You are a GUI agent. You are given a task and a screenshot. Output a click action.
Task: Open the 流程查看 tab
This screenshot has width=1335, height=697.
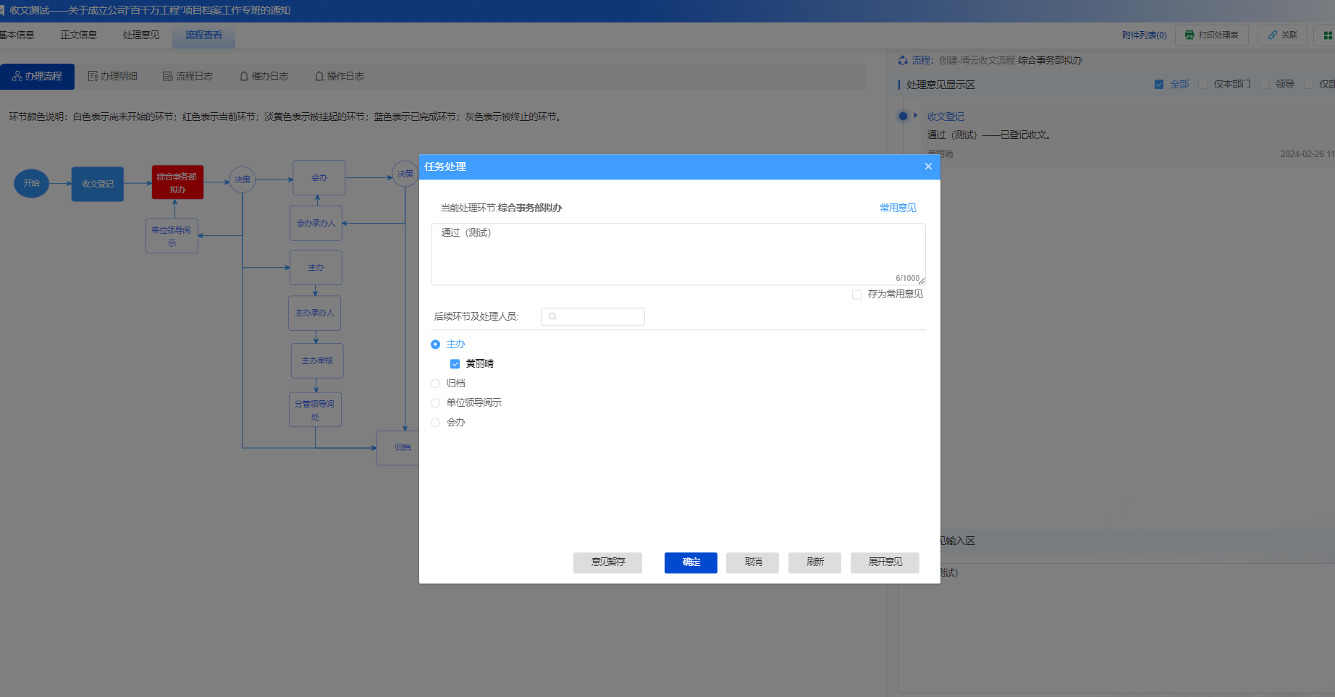[x=203, y=35]
